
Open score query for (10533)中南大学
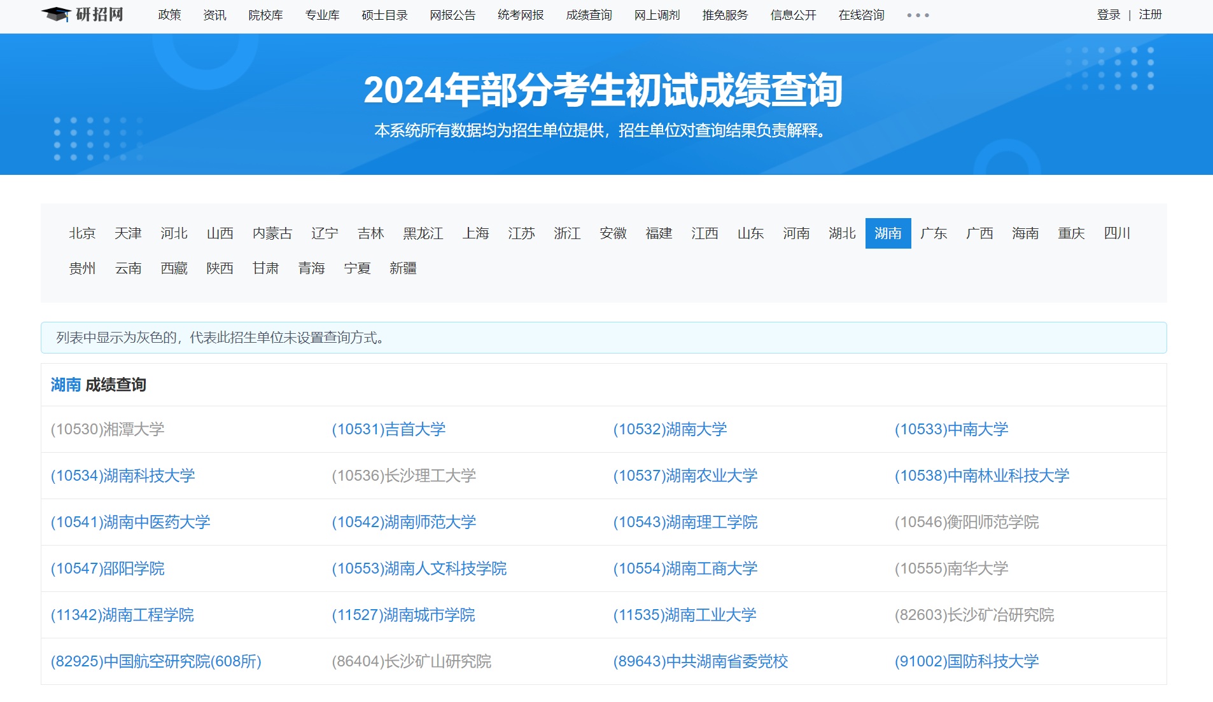click(x=951, y=429)
